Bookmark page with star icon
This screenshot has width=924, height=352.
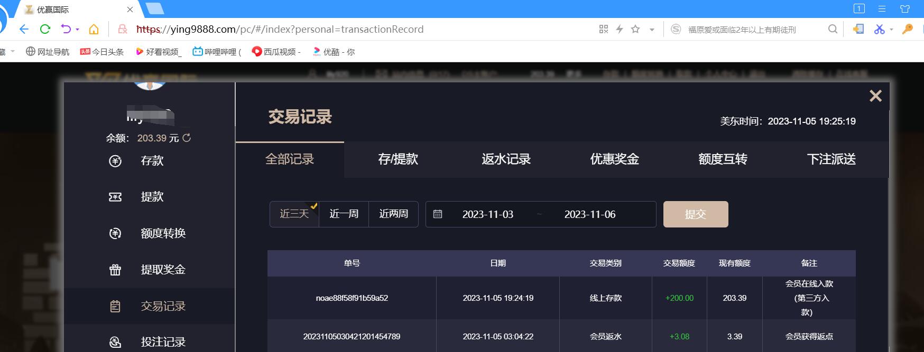[x=635, y=30]
